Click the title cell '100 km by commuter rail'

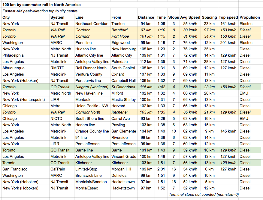[x=41, y=5]
